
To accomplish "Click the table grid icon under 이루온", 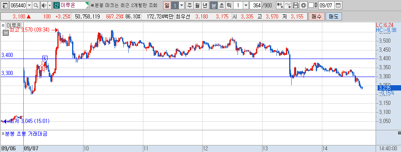I will click(x=5, y=33).
